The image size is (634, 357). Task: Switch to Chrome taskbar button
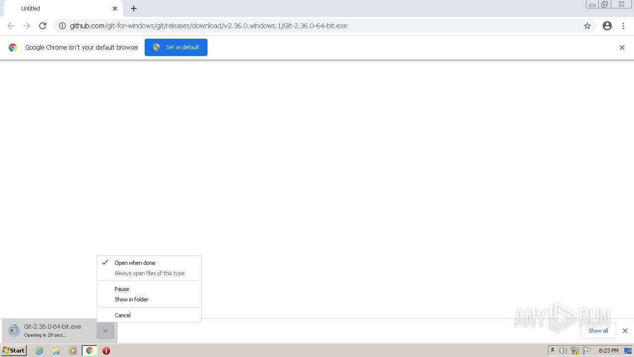[x=89, y=351]
